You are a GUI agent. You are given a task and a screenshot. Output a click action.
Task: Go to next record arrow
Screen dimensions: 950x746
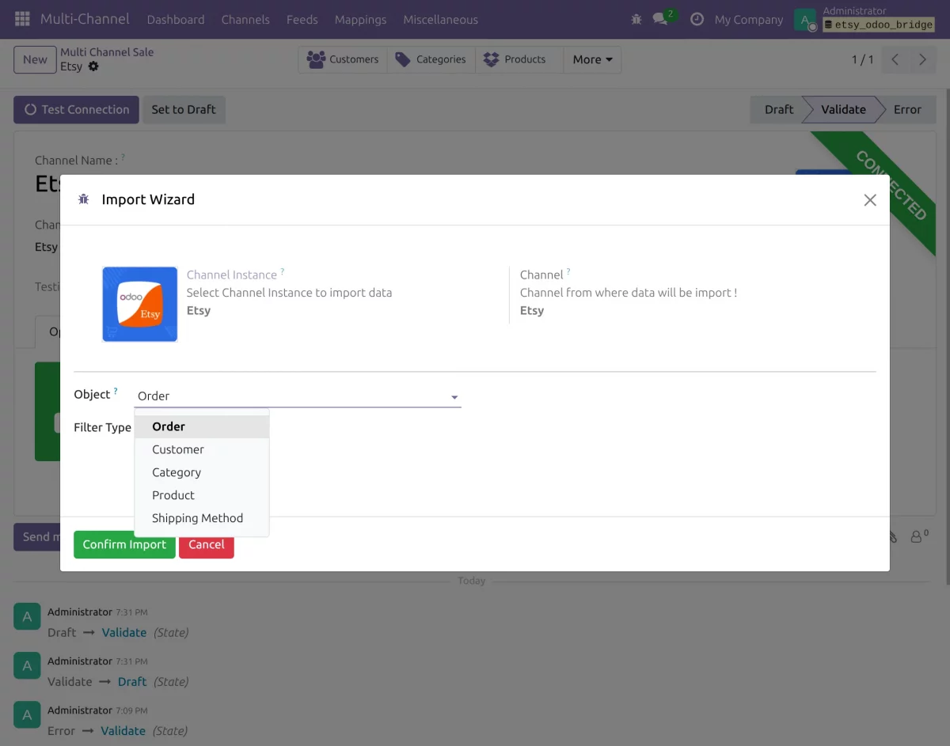[922, 59]
